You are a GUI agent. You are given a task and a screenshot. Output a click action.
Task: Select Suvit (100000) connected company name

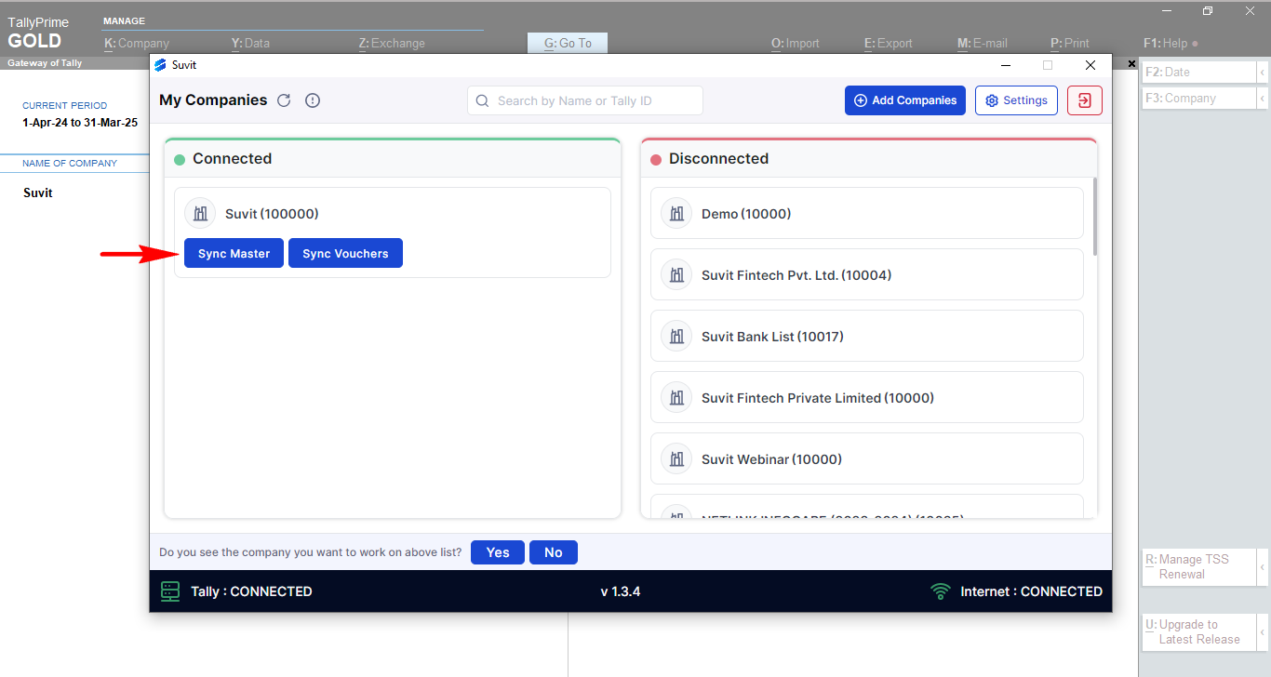tap(272, 214)
